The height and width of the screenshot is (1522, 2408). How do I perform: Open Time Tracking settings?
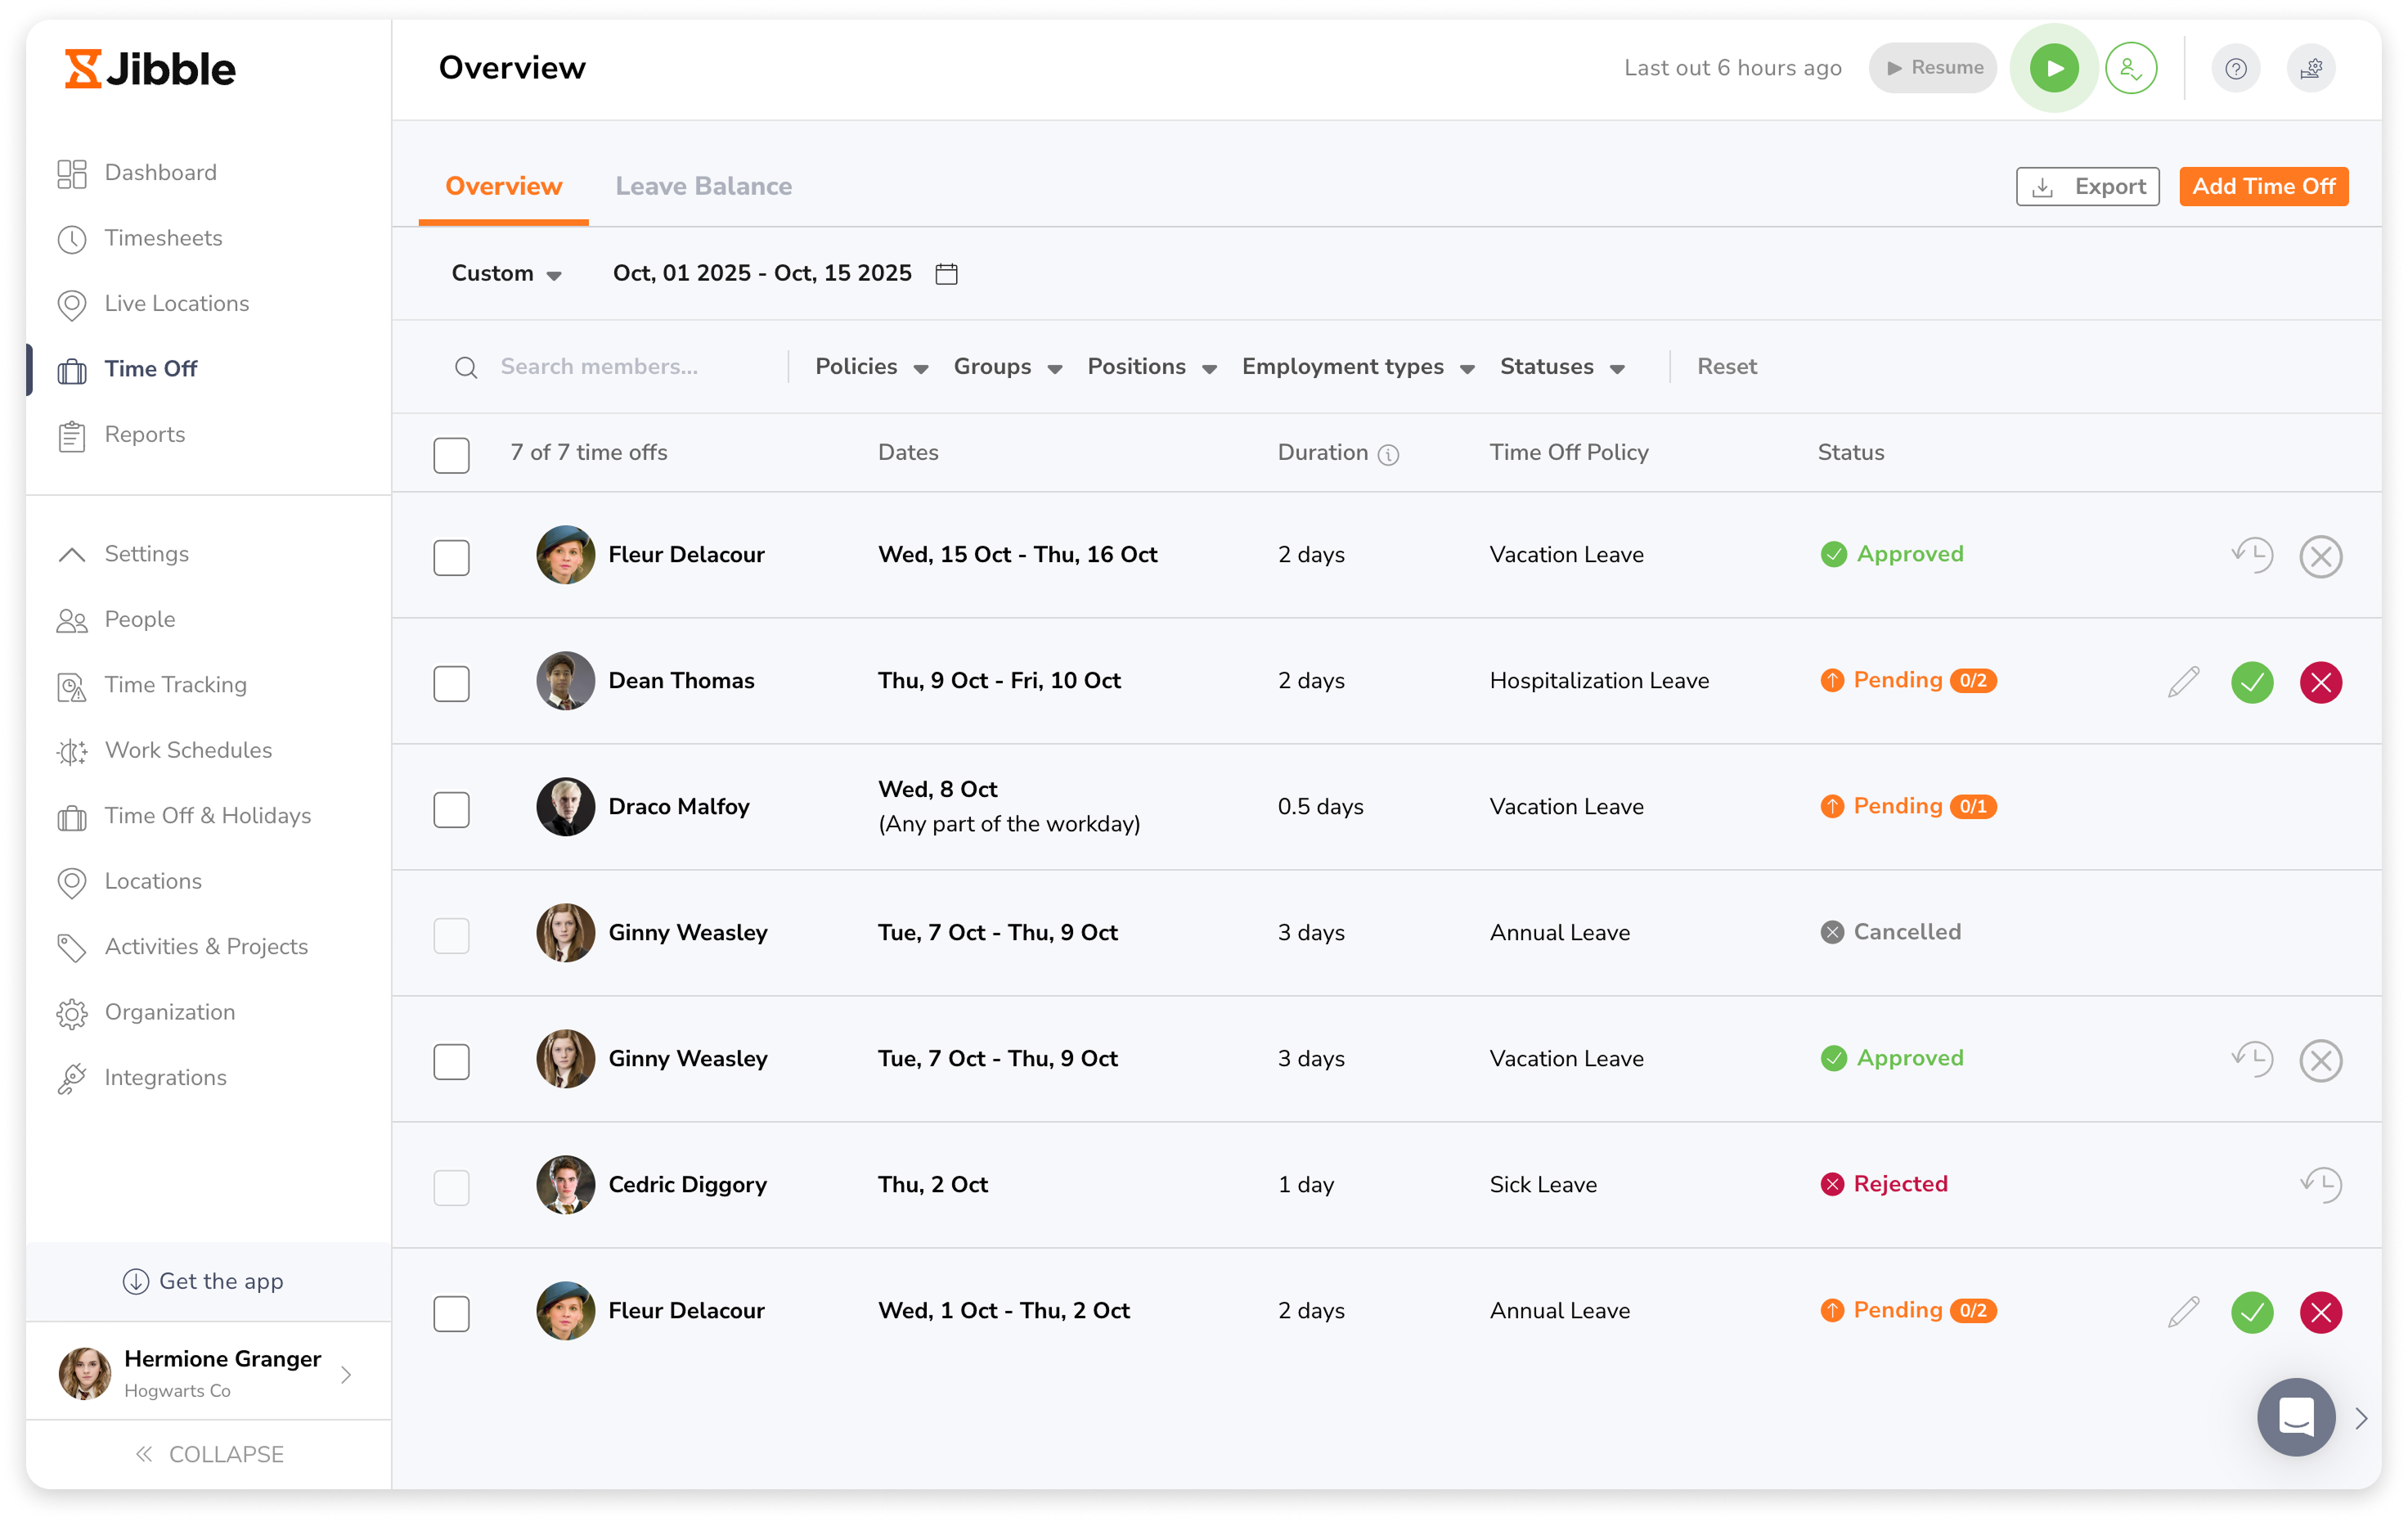pos(152,686)
